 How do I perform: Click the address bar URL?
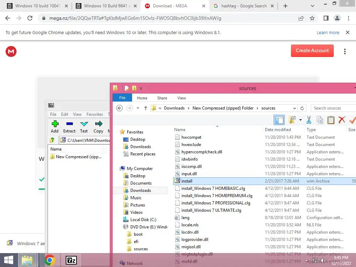pyautogui.click(x=135, y=18)
